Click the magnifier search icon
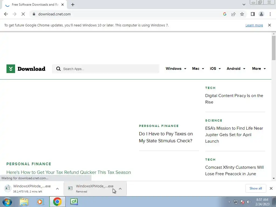The height and width of the screenshot is (207, 276). tap(58, 69)
